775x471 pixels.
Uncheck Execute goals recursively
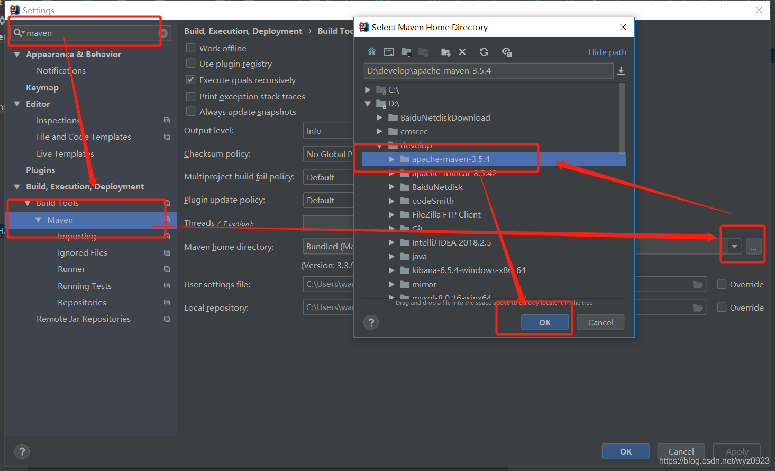coord(191,80)
